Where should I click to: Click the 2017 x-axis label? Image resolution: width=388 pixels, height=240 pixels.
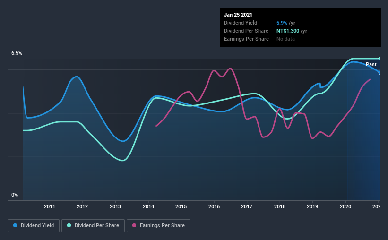(x=247, y=206)
